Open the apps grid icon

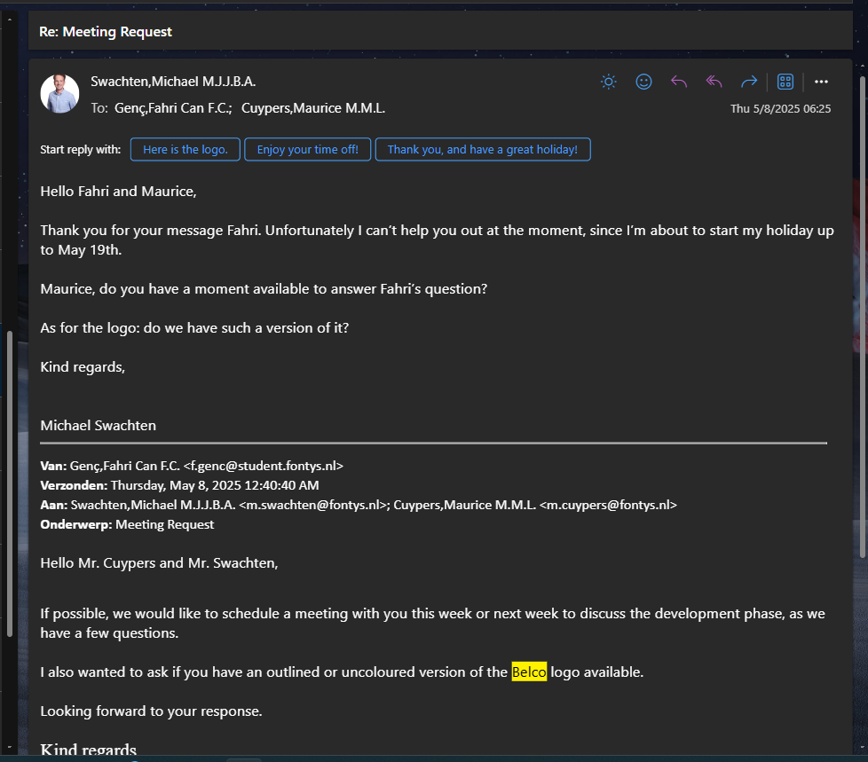tap(785, 81)
